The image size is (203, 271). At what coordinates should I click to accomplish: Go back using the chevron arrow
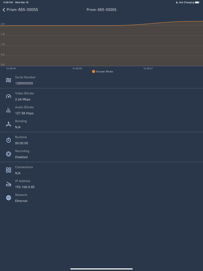[x=4, y=10]
